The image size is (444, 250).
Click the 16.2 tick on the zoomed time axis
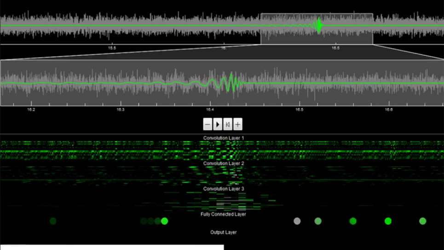[x=31, y=110]
